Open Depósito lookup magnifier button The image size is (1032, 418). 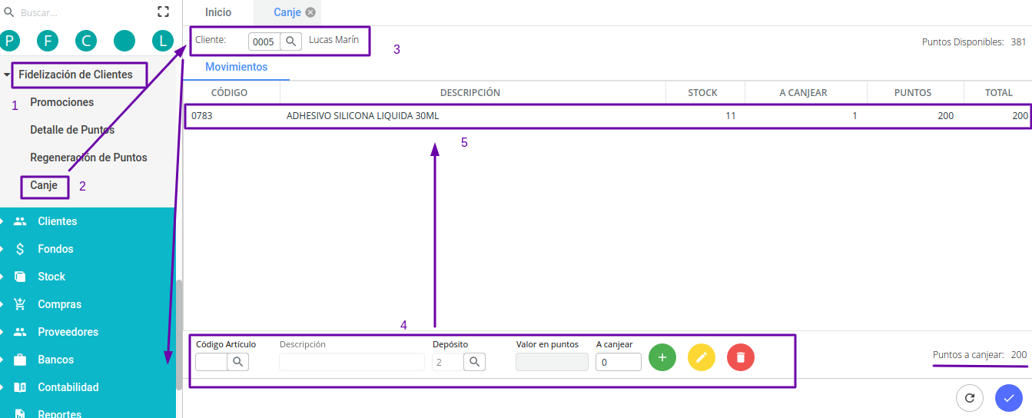(x=475, y=362)
